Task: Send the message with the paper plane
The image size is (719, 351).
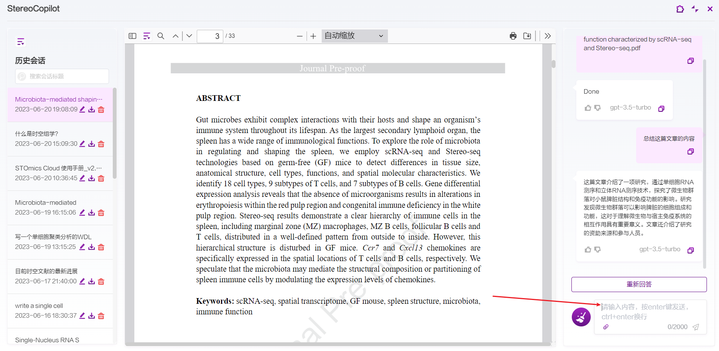Action: pyautogui.click(x=696, y=327)
